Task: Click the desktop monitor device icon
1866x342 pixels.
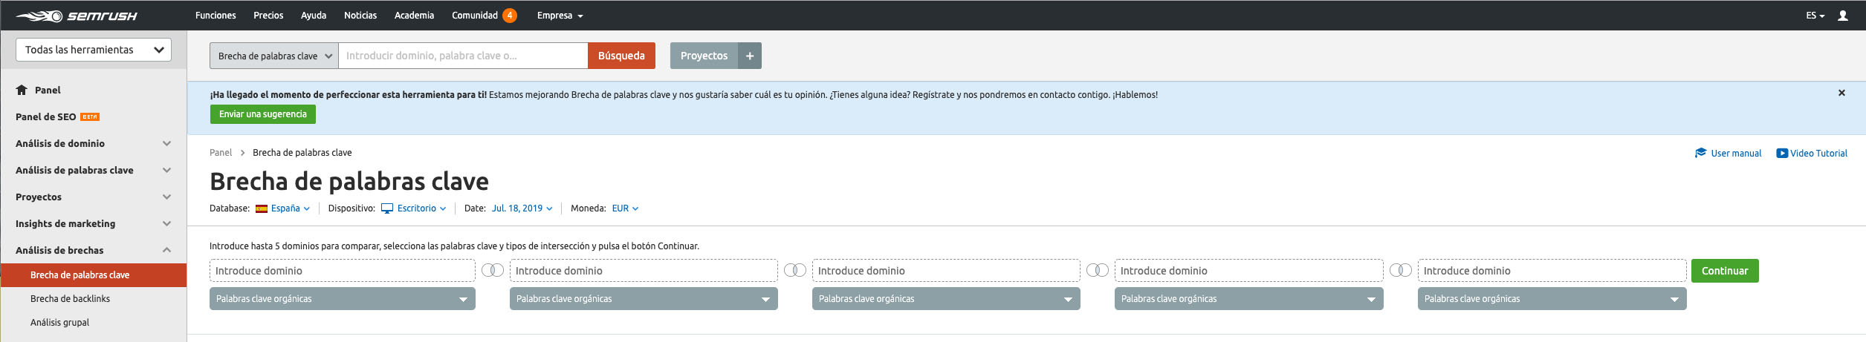Action: click(387, 208)
